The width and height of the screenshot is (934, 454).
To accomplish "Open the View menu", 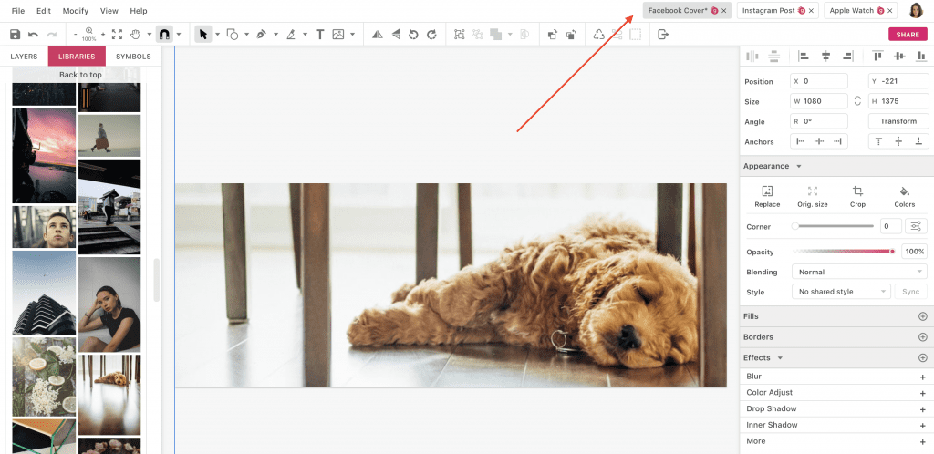I will click(x=109, y=11).
